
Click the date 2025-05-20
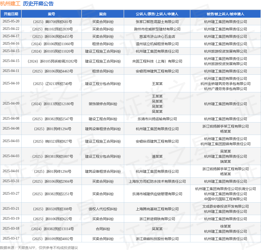tap(11, 21)
